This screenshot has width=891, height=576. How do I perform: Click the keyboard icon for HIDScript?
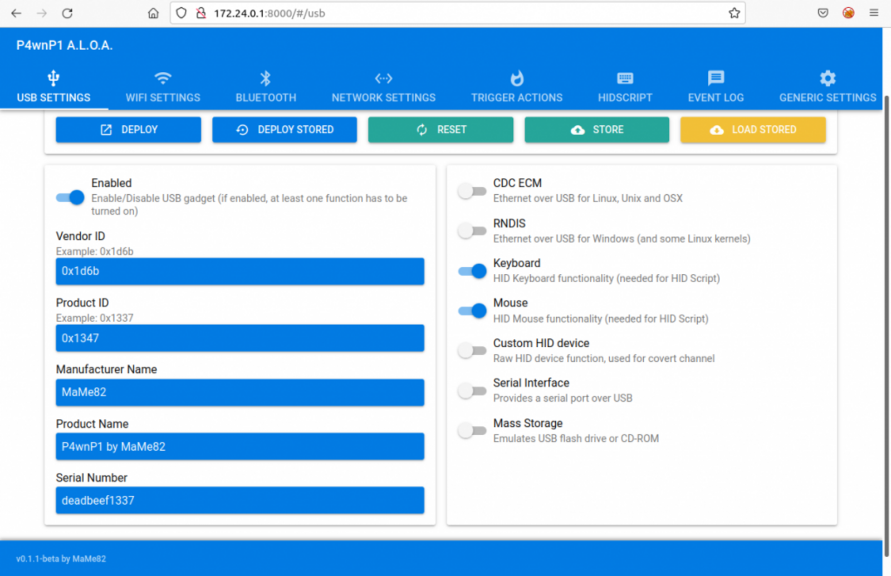625,78
